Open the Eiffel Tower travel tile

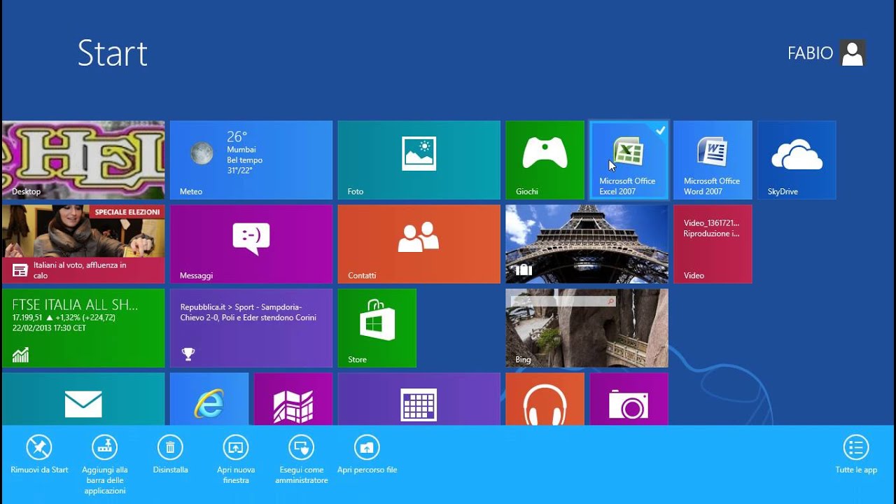pos(587,244)
